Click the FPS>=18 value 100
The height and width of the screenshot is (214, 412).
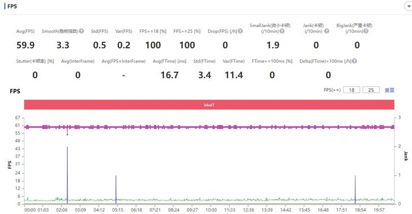pyautogui.click(x=153, y=45)
